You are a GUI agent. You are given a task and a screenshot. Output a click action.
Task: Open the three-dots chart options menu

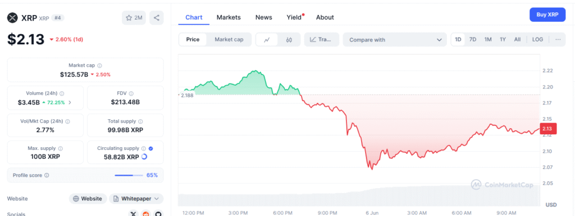pos(558,40)
